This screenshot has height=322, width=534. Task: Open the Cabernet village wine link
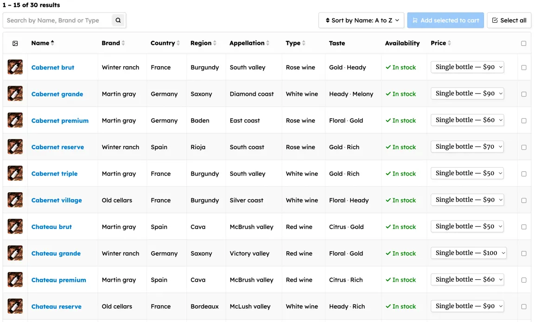pyautogui.click(x=57, y=201)
